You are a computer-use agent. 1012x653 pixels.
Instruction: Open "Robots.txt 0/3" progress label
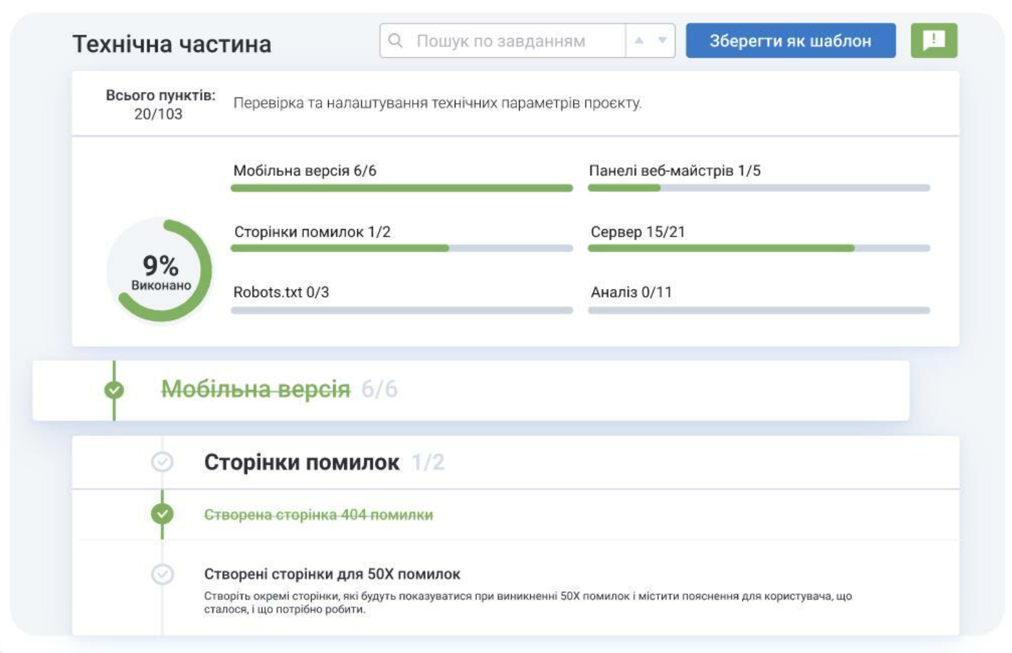281,292
